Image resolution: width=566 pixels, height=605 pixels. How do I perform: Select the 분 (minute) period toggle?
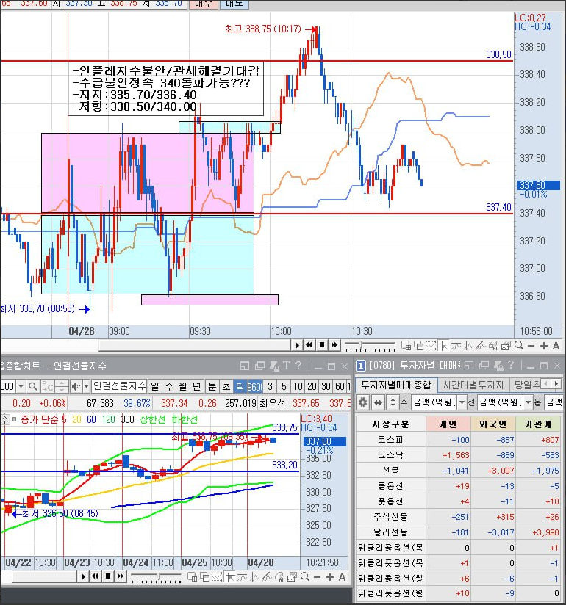(212, 386)
